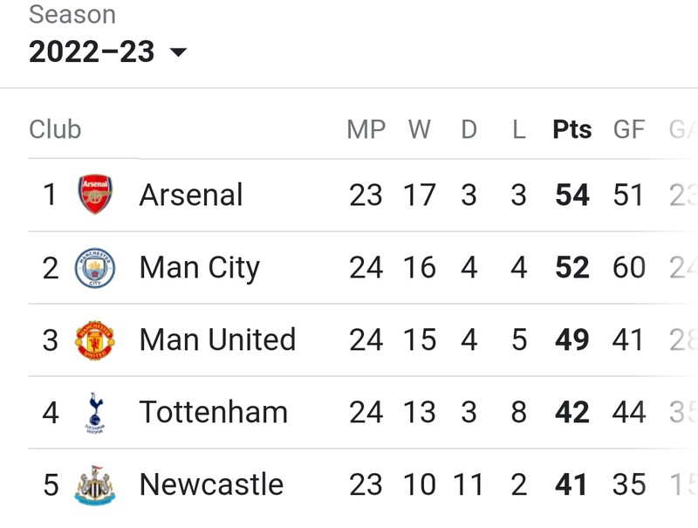Open the 2022–23 season dropdown
Viewport: 698px width, 528px height.
pos(107,51)
